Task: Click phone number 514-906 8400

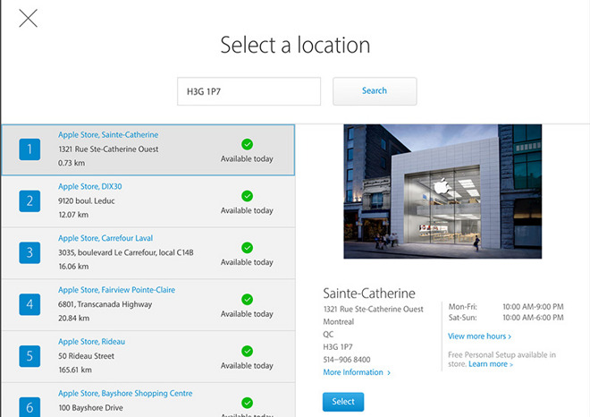Action: 347,360
